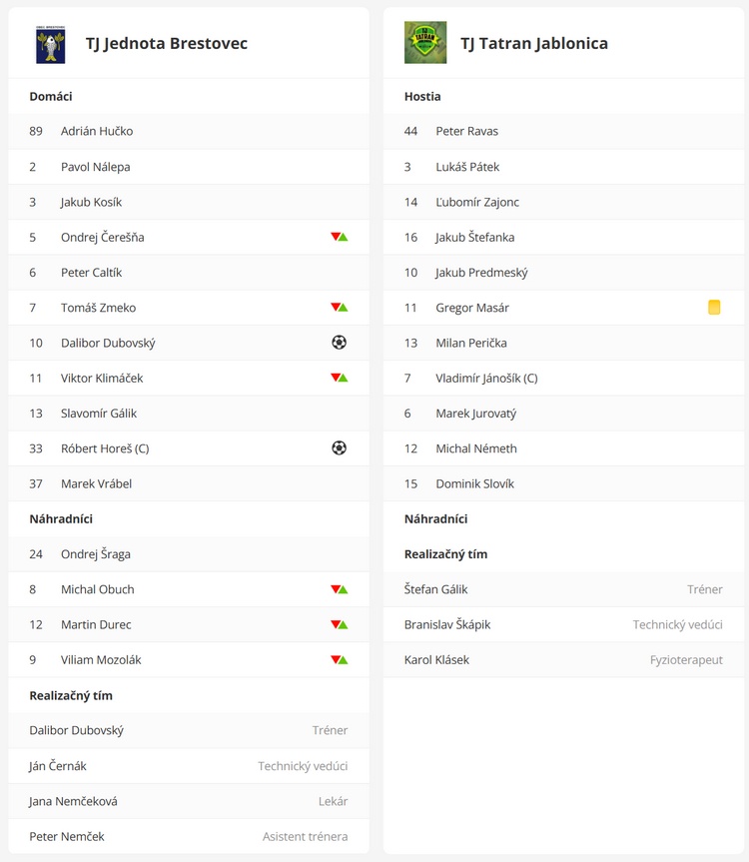The image size is (749, 862).
Task: Open the TJ Jednota Brestovec team title
Action: pyautogui.click(x=167, y=43)
